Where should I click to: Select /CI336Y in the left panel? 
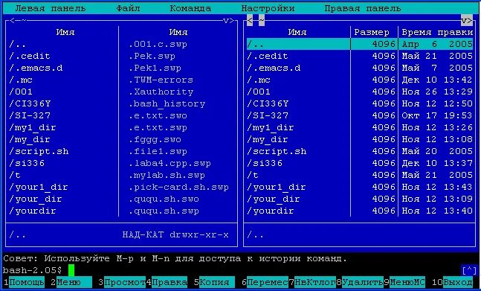pyautogui.click(x=30, y=103)
